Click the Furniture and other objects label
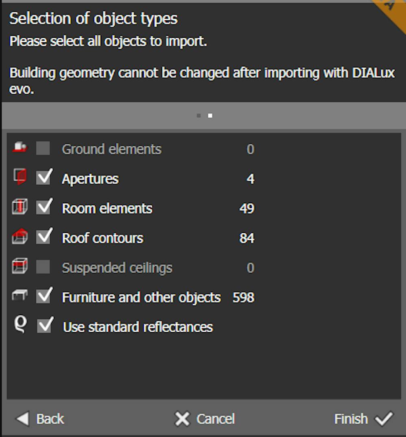Screen dimensions: 406x437 pos(141,298)
